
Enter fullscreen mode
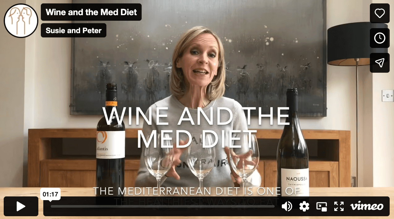[x=339, y=206]
